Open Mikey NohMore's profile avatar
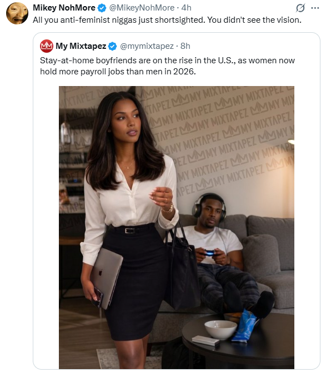Screen dimensions: 326x373 (x=17, y=13)
